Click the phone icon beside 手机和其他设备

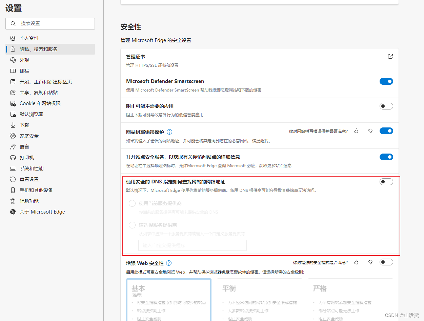pyautogui.click(x=13, y=190)
